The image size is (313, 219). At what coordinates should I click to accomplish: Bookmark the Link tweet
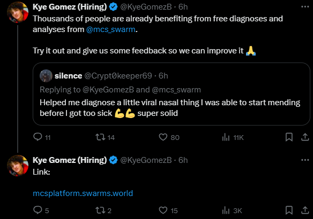289,210
